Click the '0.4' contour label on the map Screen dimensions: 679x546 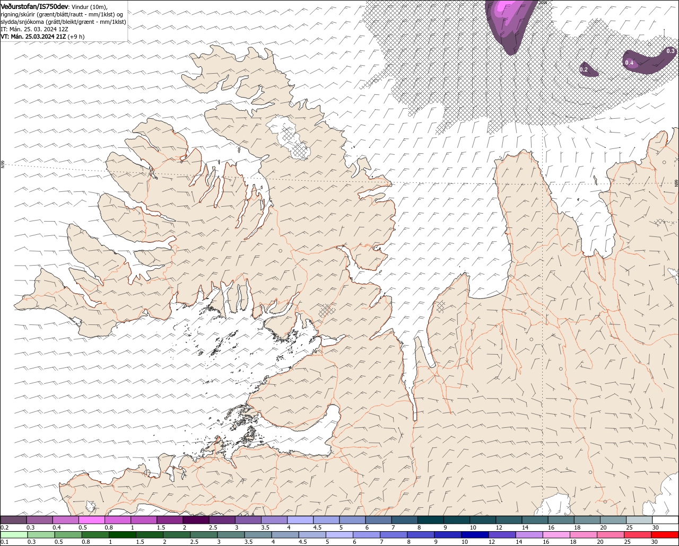629,63
